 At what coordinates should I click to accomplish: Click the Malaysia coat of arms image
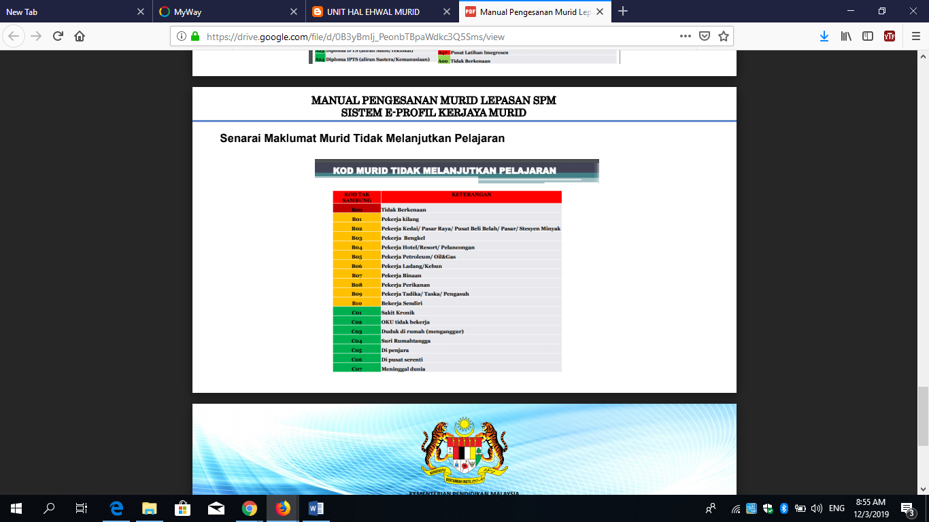point(464,451)
